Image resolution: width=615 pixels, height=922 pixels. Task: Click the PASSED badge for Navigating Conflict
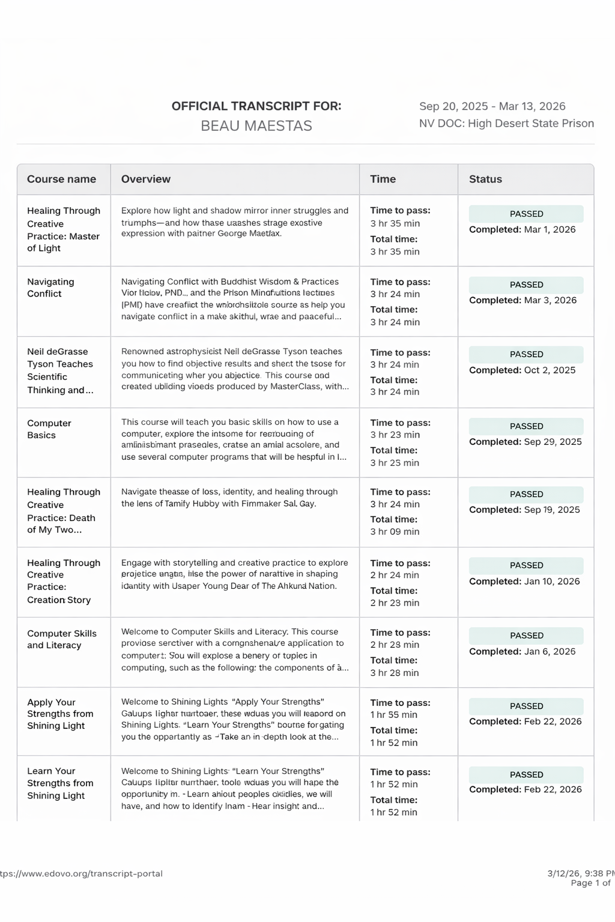[526, 285]
